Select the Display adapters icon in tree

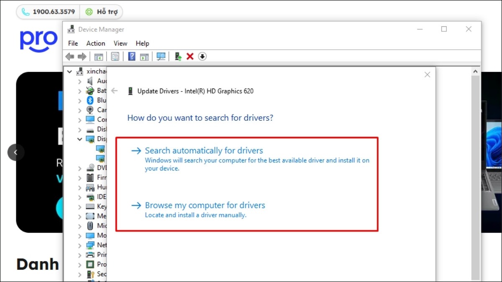click(90, 139)
